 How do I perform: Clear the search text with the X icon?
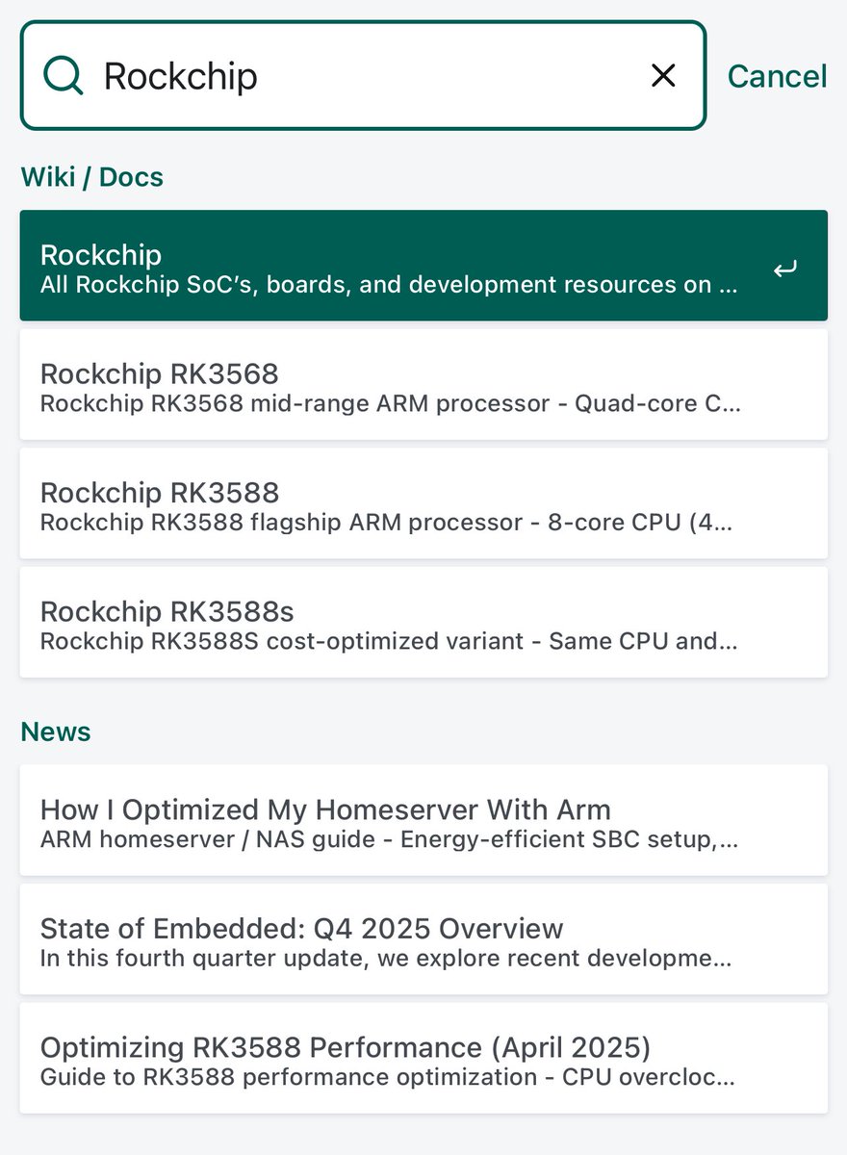point(663,75)
